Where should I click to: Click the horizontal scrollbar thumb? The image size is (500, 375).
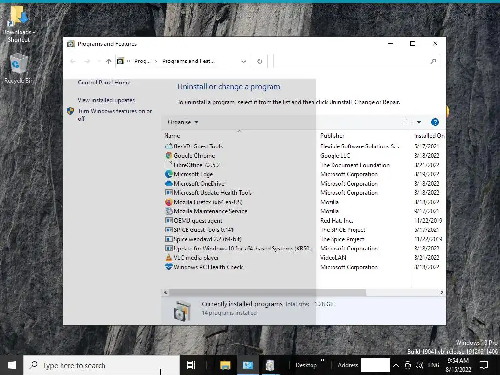(x=267, y=292)
